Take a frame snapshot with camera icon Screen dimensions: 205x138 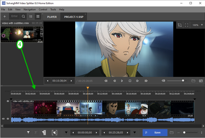tap(201, 81)
